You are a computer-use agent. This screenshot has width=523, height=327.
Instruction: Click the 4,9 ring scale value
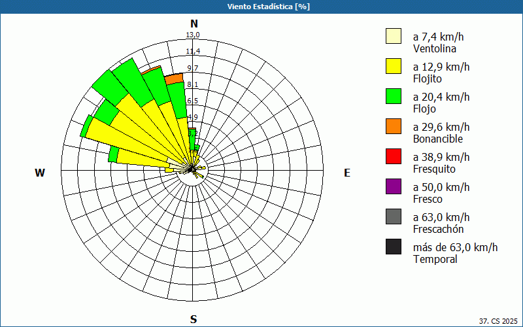(x=193, y=117)
